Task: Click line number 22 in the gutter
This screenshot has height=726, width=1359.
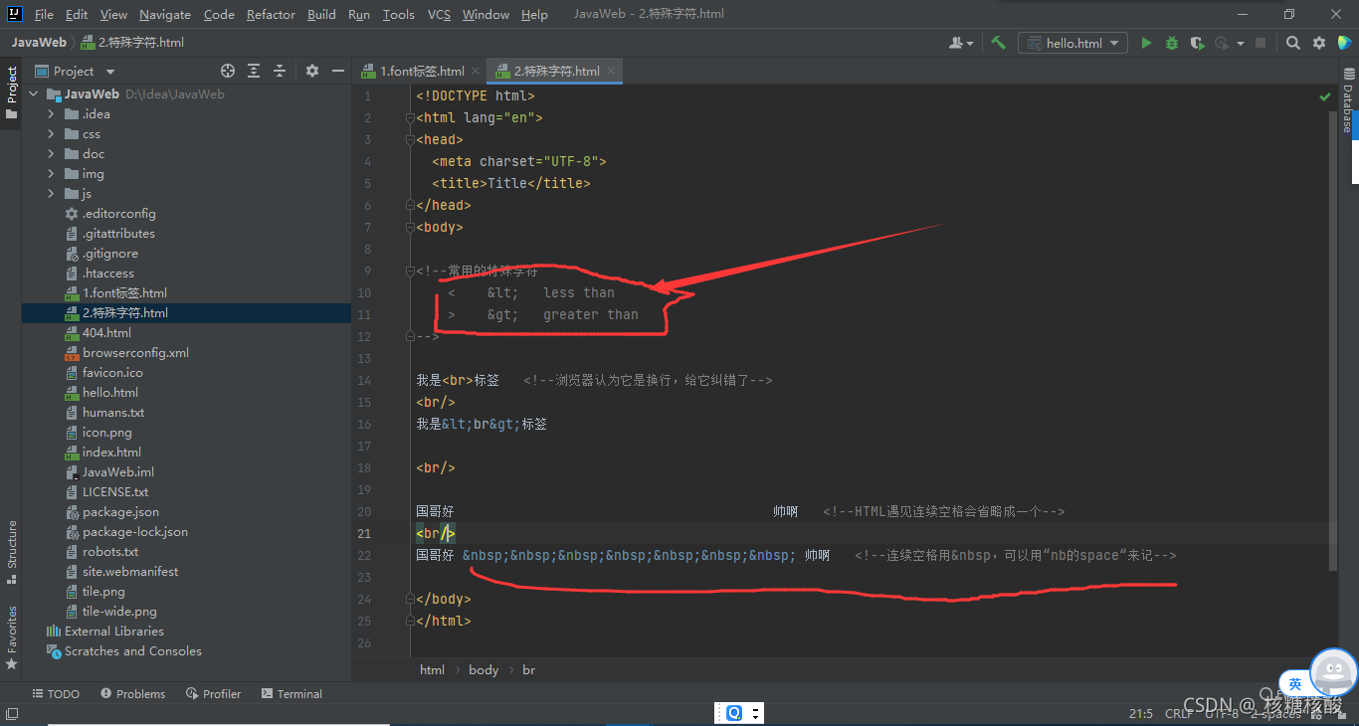Action: pyautogui.click(x=365, y=556)
